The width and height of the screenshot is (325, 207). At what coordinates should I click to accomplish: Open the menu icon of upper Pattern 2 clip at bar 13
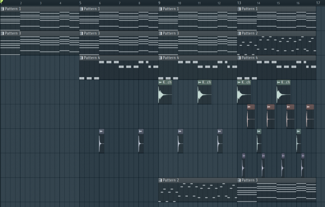(x=239, y=33)
